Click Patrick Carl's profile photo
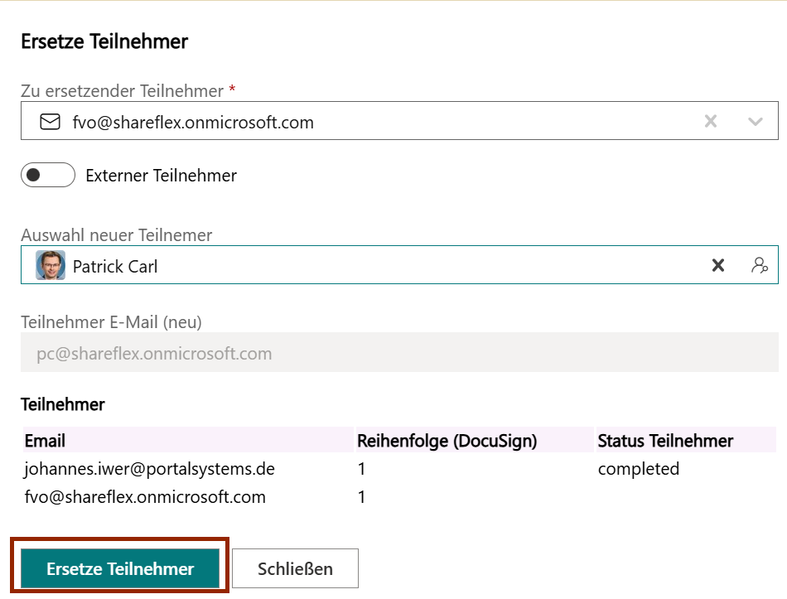Viewport: 787px width, 599px height. [x=51, y=265]
